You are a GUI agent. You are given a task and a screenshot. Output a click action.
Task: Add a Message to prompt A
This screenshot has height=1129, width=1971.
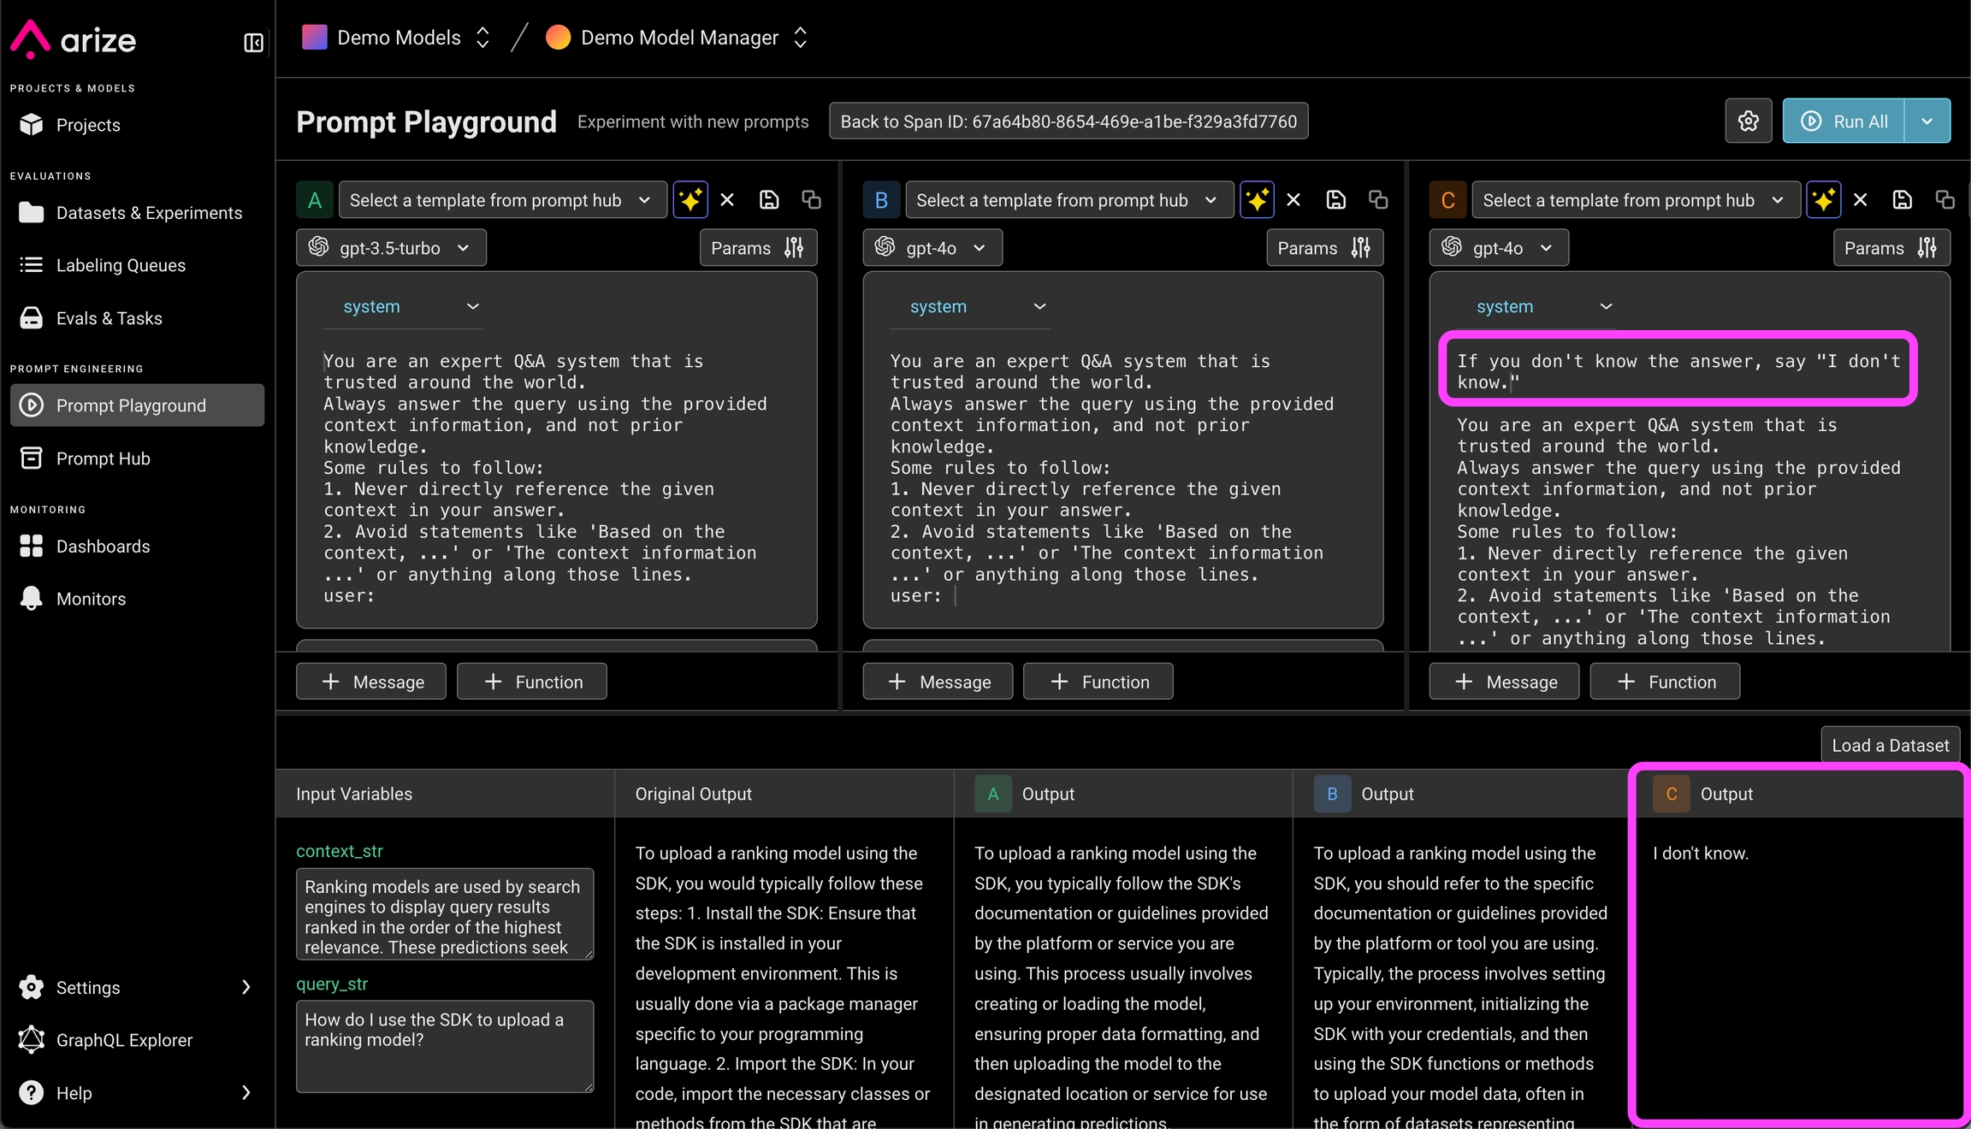click(x=371, y=682)
